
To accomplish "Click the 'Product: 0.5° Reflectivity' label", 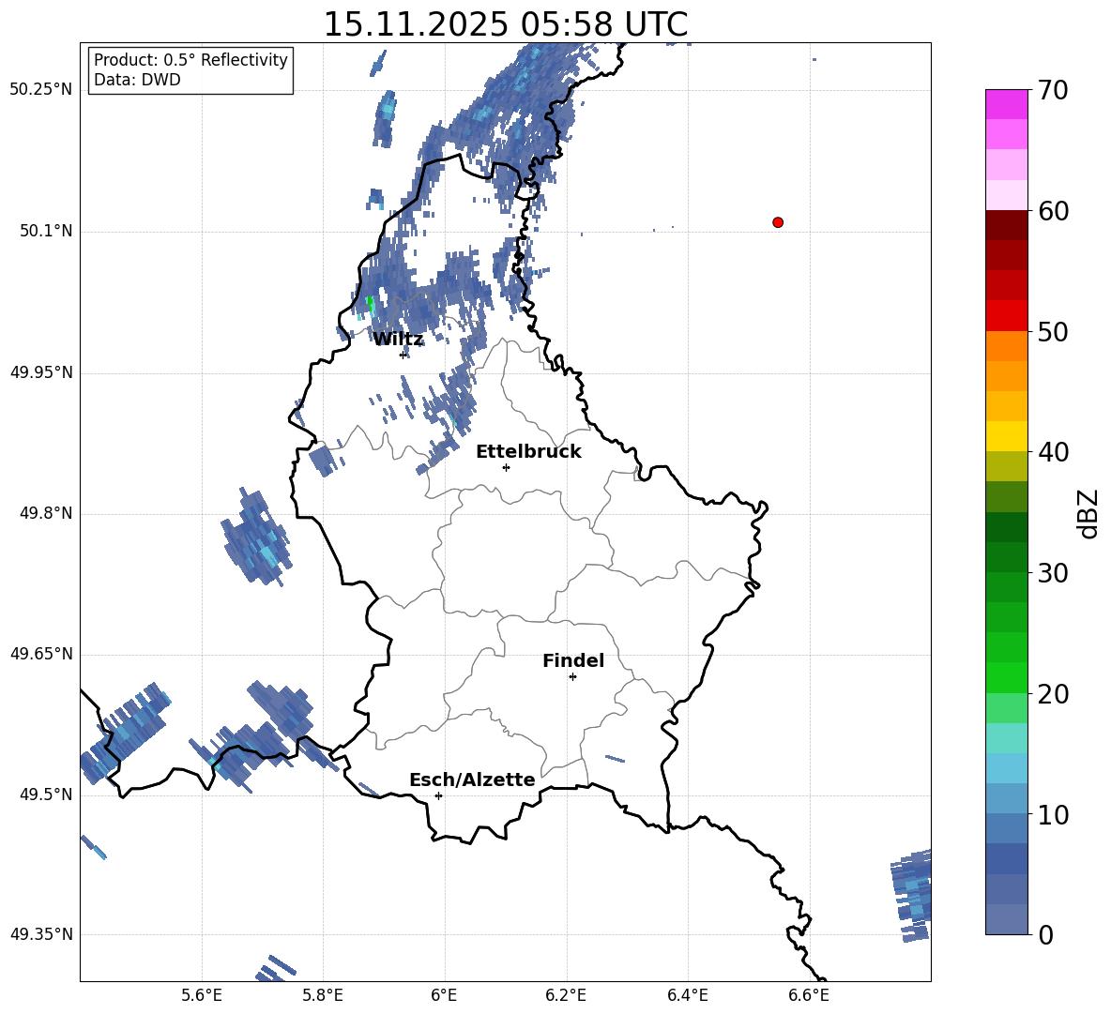I will point(190,60).
